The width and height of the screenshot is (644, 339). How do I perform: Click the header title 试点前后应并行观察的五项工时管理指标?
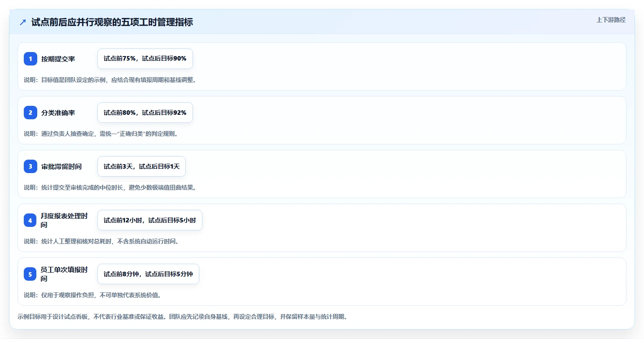(x=112, y=22)
